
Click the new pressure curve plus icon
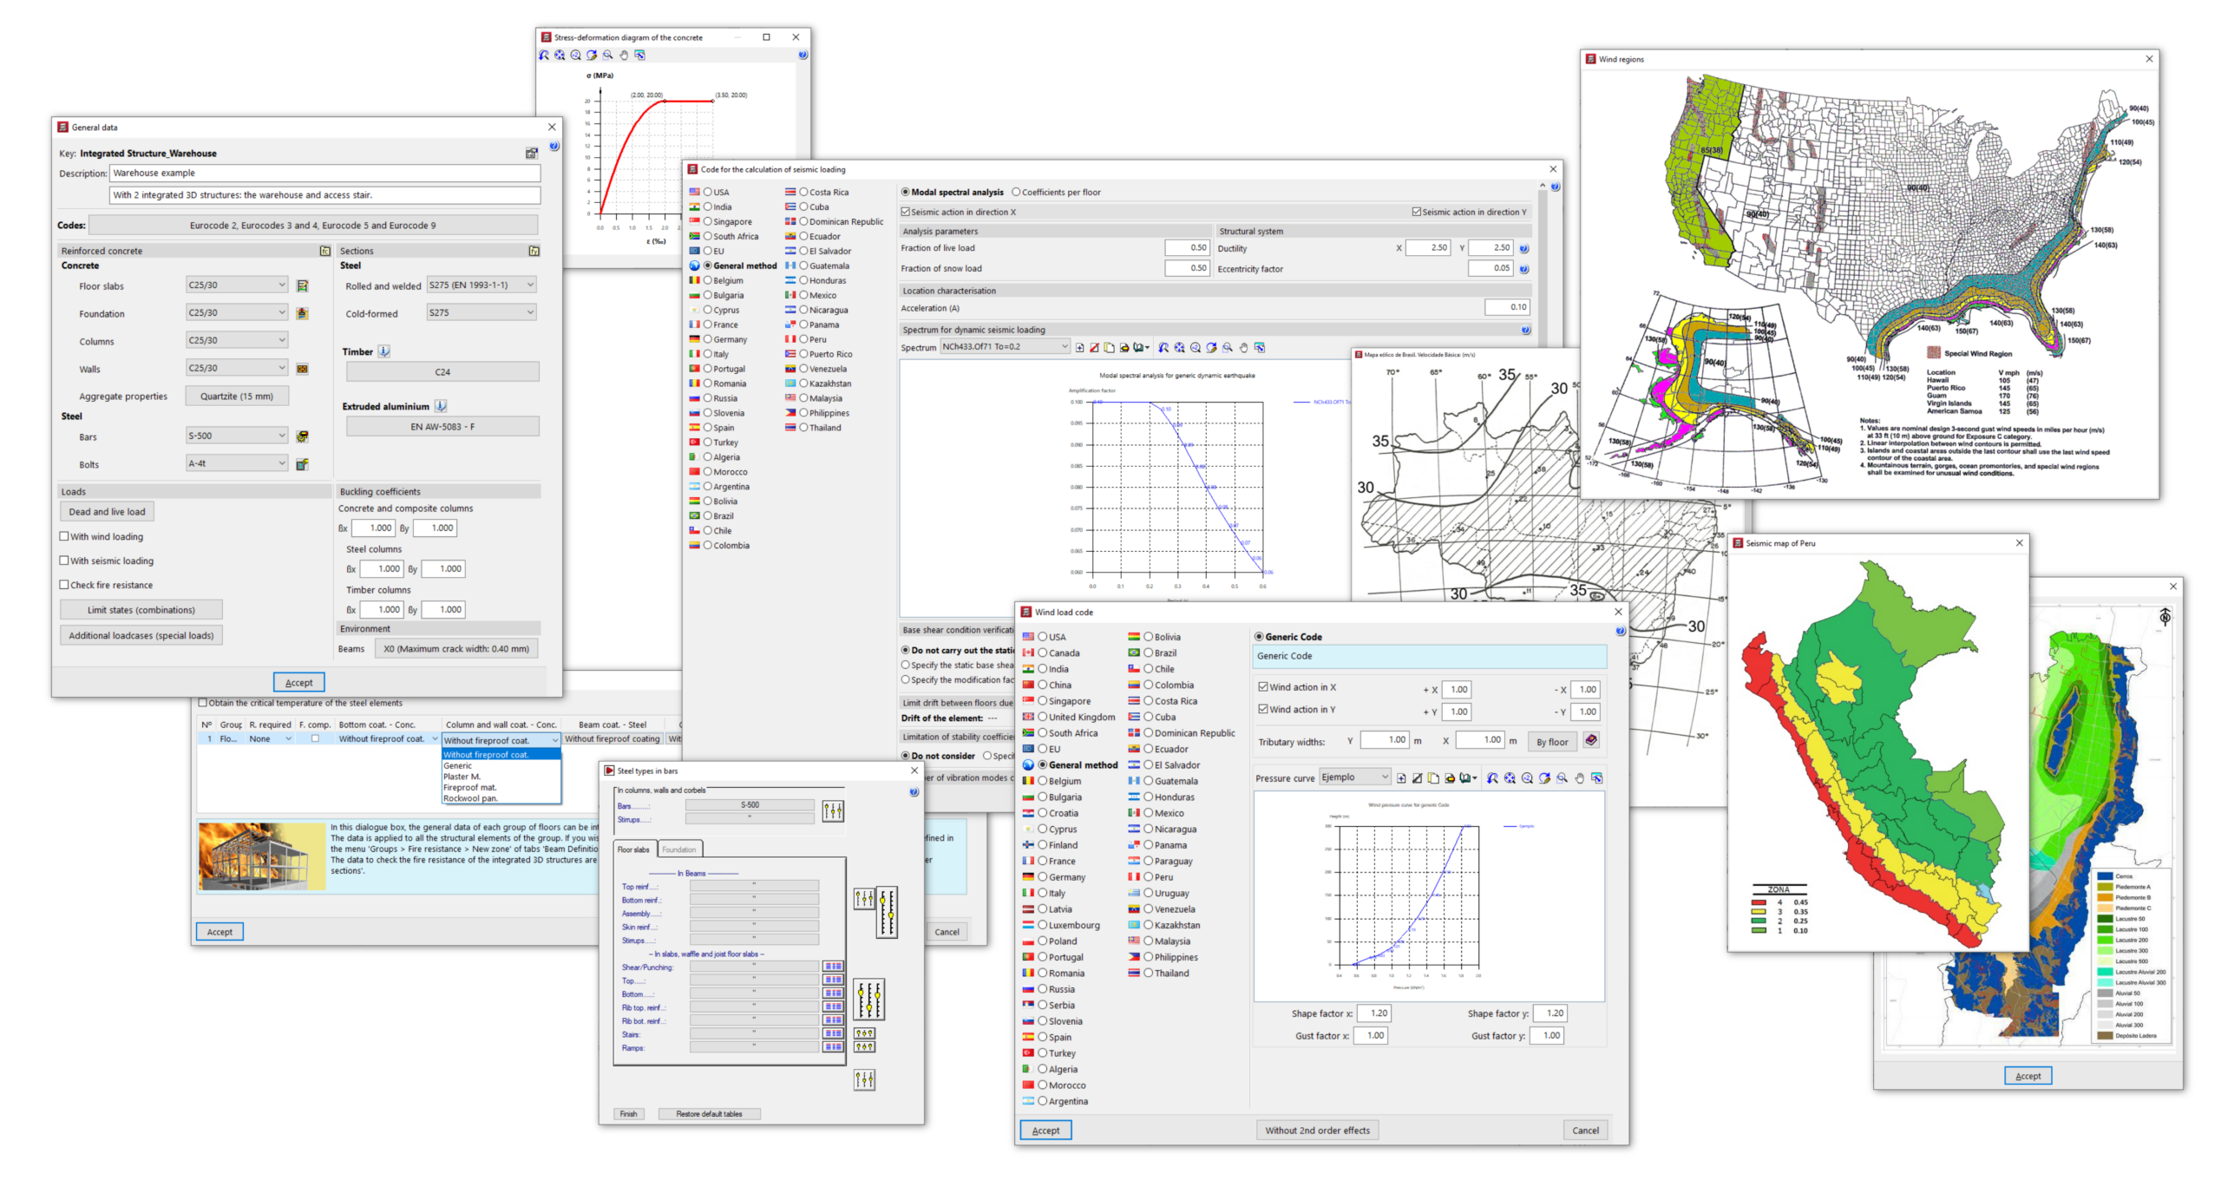pos(1401,778)
